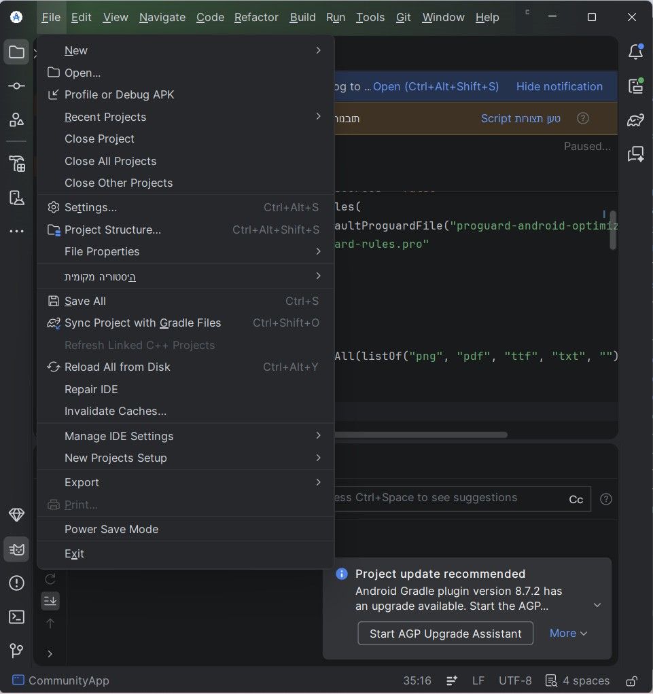Image resolution: width=653 pixels, height=694 pixels.
Task: Click the 35:16 caret position
Action: (417, 680)
